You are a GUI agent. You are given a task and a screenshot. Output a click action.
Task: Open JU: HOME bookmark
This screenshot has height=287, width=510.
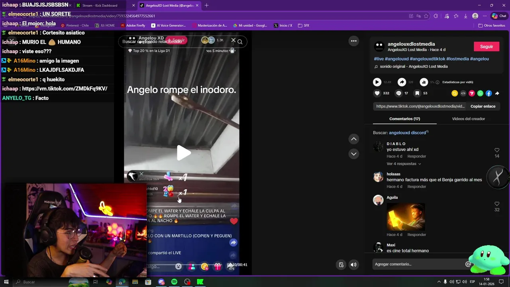tap(105, 26)
